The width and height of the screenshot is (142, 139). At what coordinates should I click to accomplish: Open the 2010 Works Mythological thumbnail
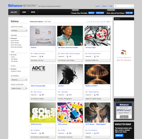pos(97,113)
